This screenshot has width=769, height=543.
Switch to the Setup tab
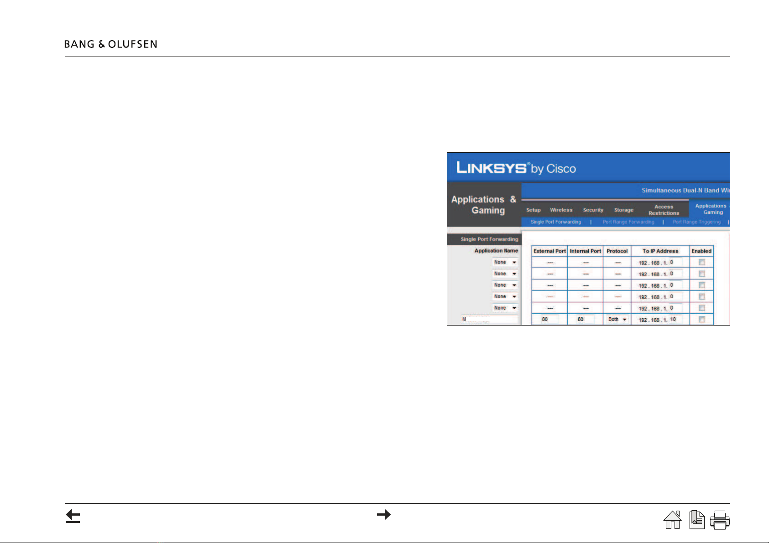pos(534,210)
